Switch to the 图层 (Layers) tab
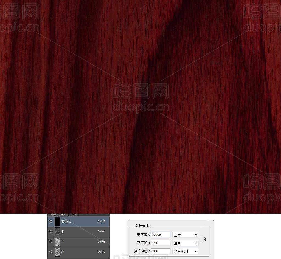The width and height of the screenshot is (281, 259). (53, 214)
